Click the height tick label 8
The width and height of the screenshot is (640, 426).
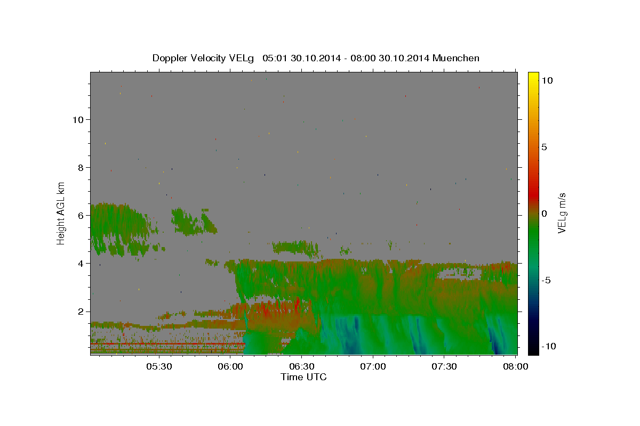click(80, 167)
